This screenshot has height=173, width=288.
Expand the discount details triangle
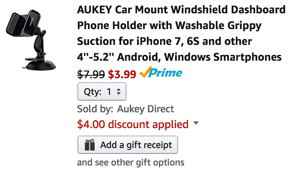coord(196,124)
